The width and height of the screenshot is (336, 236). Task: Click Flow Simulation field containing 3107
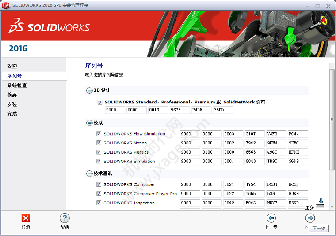click(255, 134)
